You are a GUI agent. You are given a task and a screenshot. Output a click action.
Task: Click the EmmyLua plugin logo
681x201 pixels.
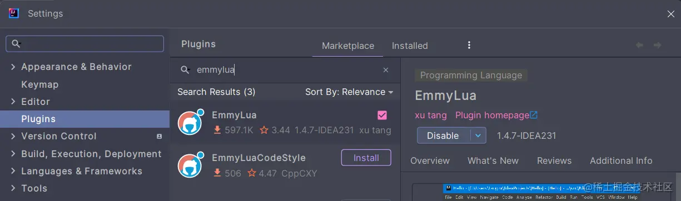[x=190, y=122]
